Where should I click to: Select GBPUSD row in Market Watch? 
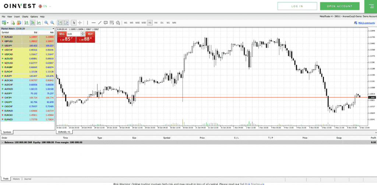28,41
